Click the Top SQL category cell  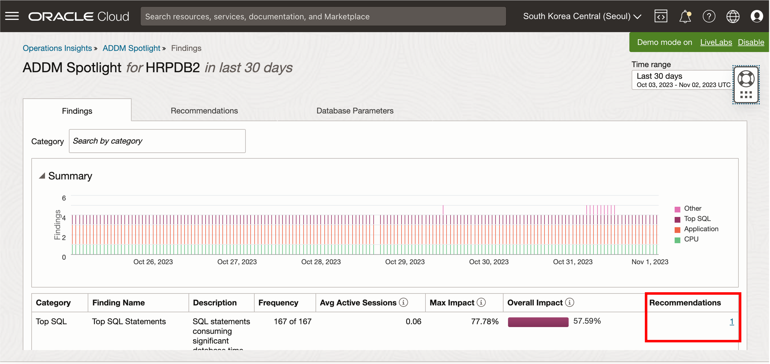51,321
